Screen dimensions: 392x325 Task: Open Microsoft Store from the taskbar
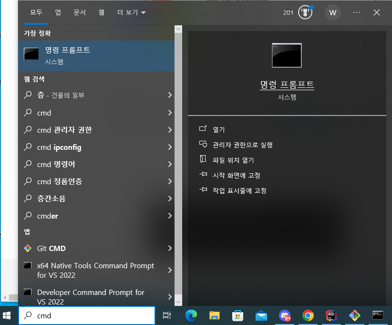(237, 315)
